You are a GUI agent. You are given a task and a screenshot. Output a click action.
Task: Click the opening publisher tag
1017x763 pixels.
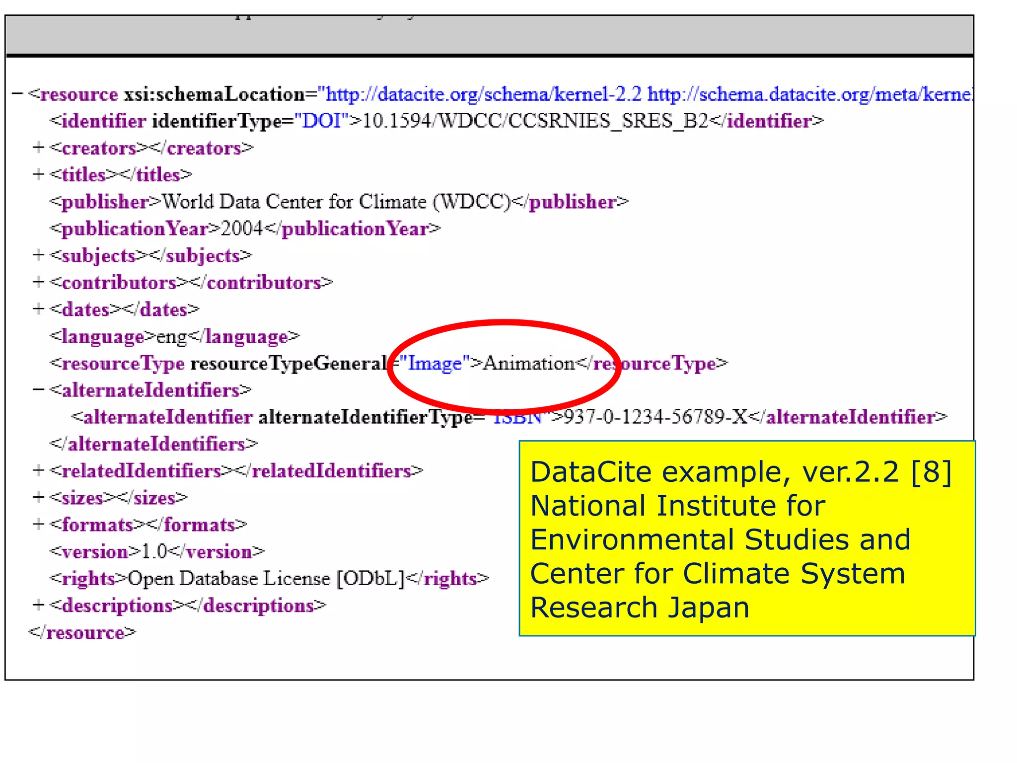(x=105, y=202)
